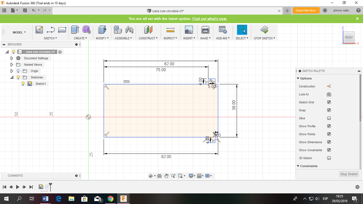
Task: Open the CREATE menu
Action: pyautogui.click(x=81, y=38)
